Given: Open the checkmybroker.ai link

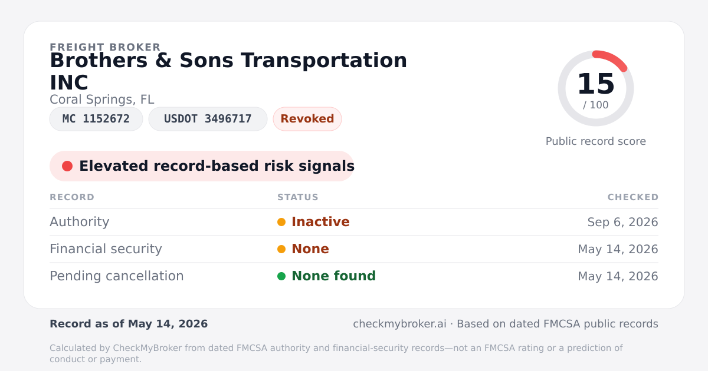Looking at the screenshot, I should [x=399, y=324].
